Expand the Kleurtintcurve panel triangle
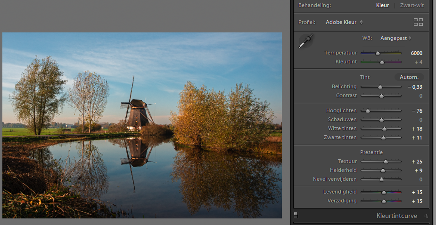The image size is (436, 225). point(426,216)
